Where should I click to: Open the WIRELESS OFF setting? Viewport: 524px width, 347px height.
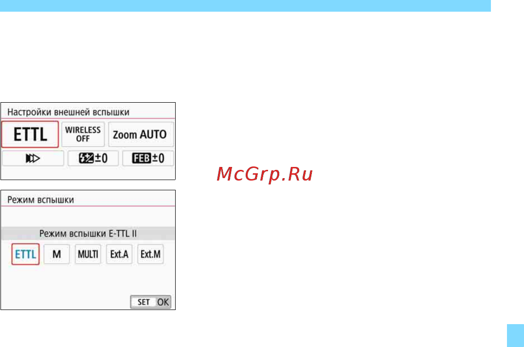coord(83,134)
